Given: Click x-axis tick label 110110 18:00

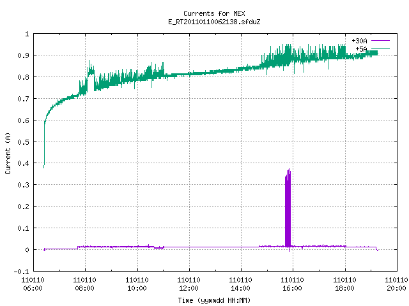Looking at the screenshot, I should [345, 284].
